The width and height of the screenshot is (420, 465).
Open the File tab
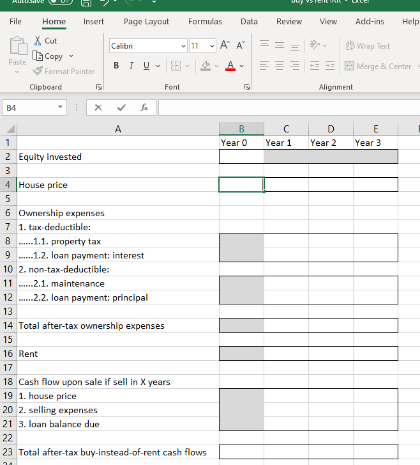pos(15,21)
